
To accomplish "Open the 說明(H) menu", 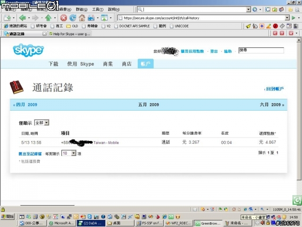I will point(114,9).
